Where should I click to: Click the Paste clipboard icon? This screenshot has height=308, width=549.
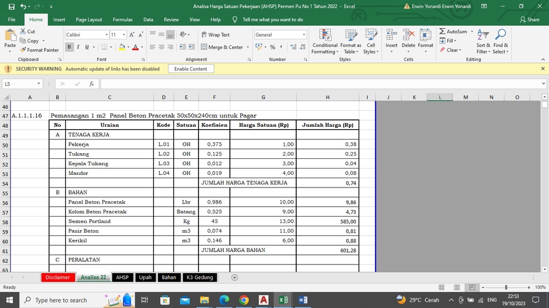coord(10,35)
